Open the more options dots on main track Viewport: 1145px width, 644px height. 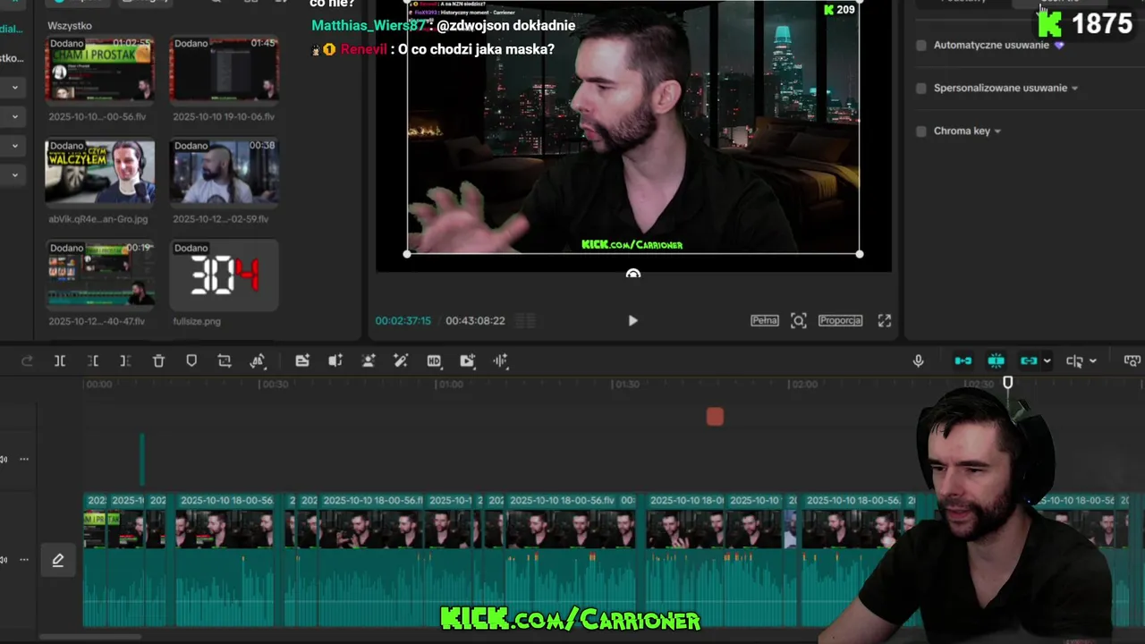pos(24,560)
